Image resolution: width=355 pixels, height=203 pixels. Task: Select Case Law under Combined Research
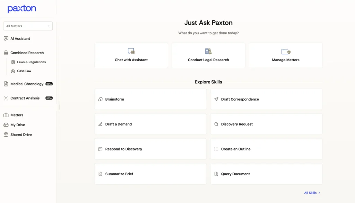point(24,71)
